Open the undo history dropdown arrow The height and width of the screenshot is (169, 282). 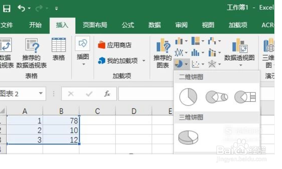click(x=29, y=8)
